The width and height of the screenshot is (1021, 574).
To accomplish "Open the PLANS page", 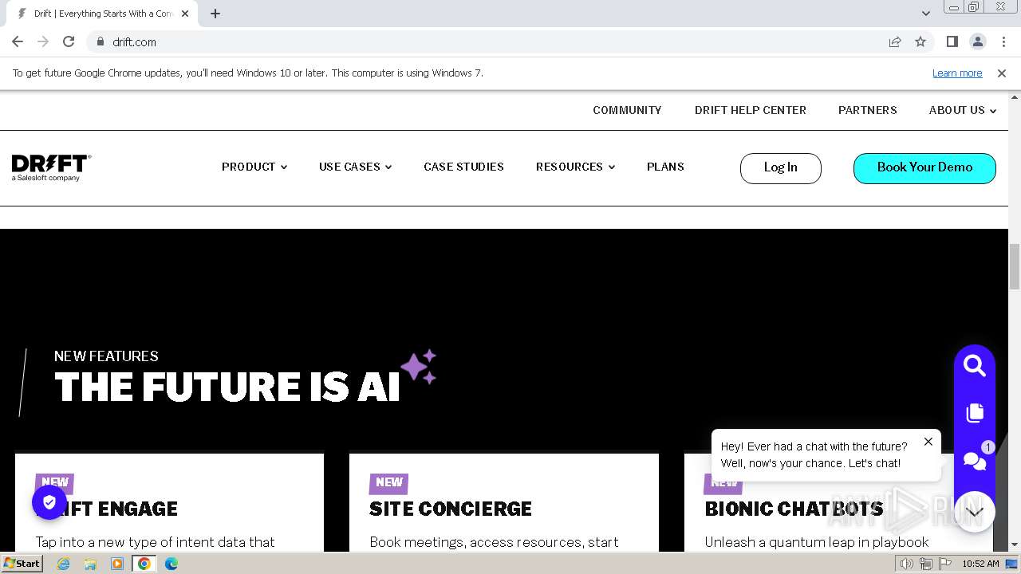I will (665, 167).
